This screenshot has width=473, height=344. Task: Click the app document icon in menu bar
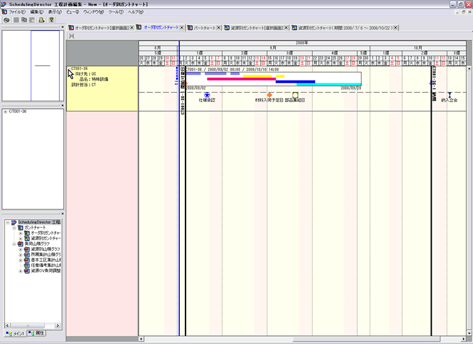4,12
